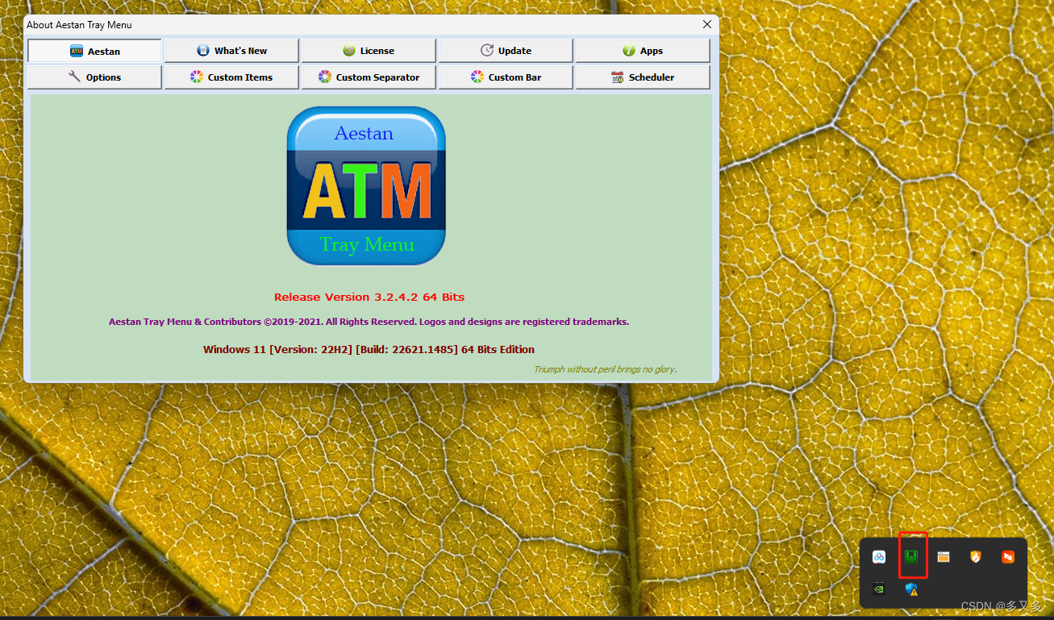Click the Baidu Netdisk tray icon
The width and height of the screenshot is (1054, 620).
click(879, 557)
